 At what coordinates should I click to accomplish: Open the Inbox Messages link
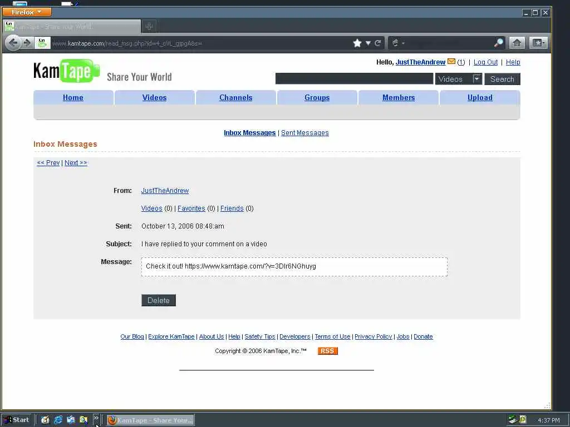tap(250, 133)
